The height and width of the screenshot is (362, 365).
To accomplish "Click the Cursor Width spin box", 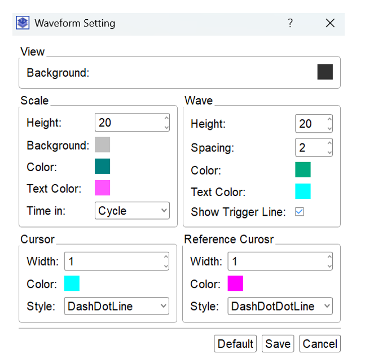I will tap(113, 261).
